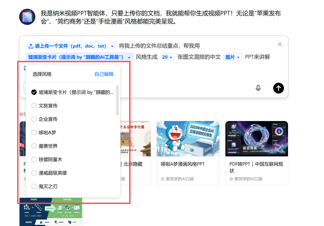Open the 哆啦A梦漫画风格PPT example thumbnail
Image resolution: width=324 pixels, height=226 pixels.
[x=188, y=138]
